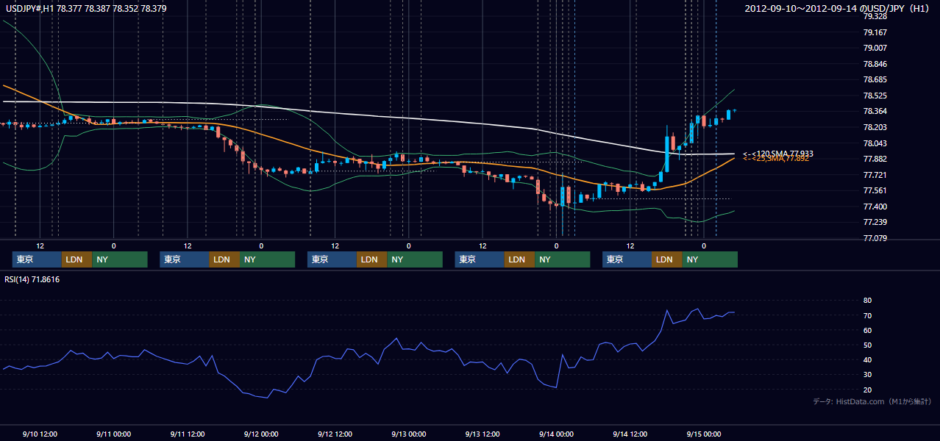
Task: Click the 9/15 00:00 time axis label
Action: click(x=704, y=434)
